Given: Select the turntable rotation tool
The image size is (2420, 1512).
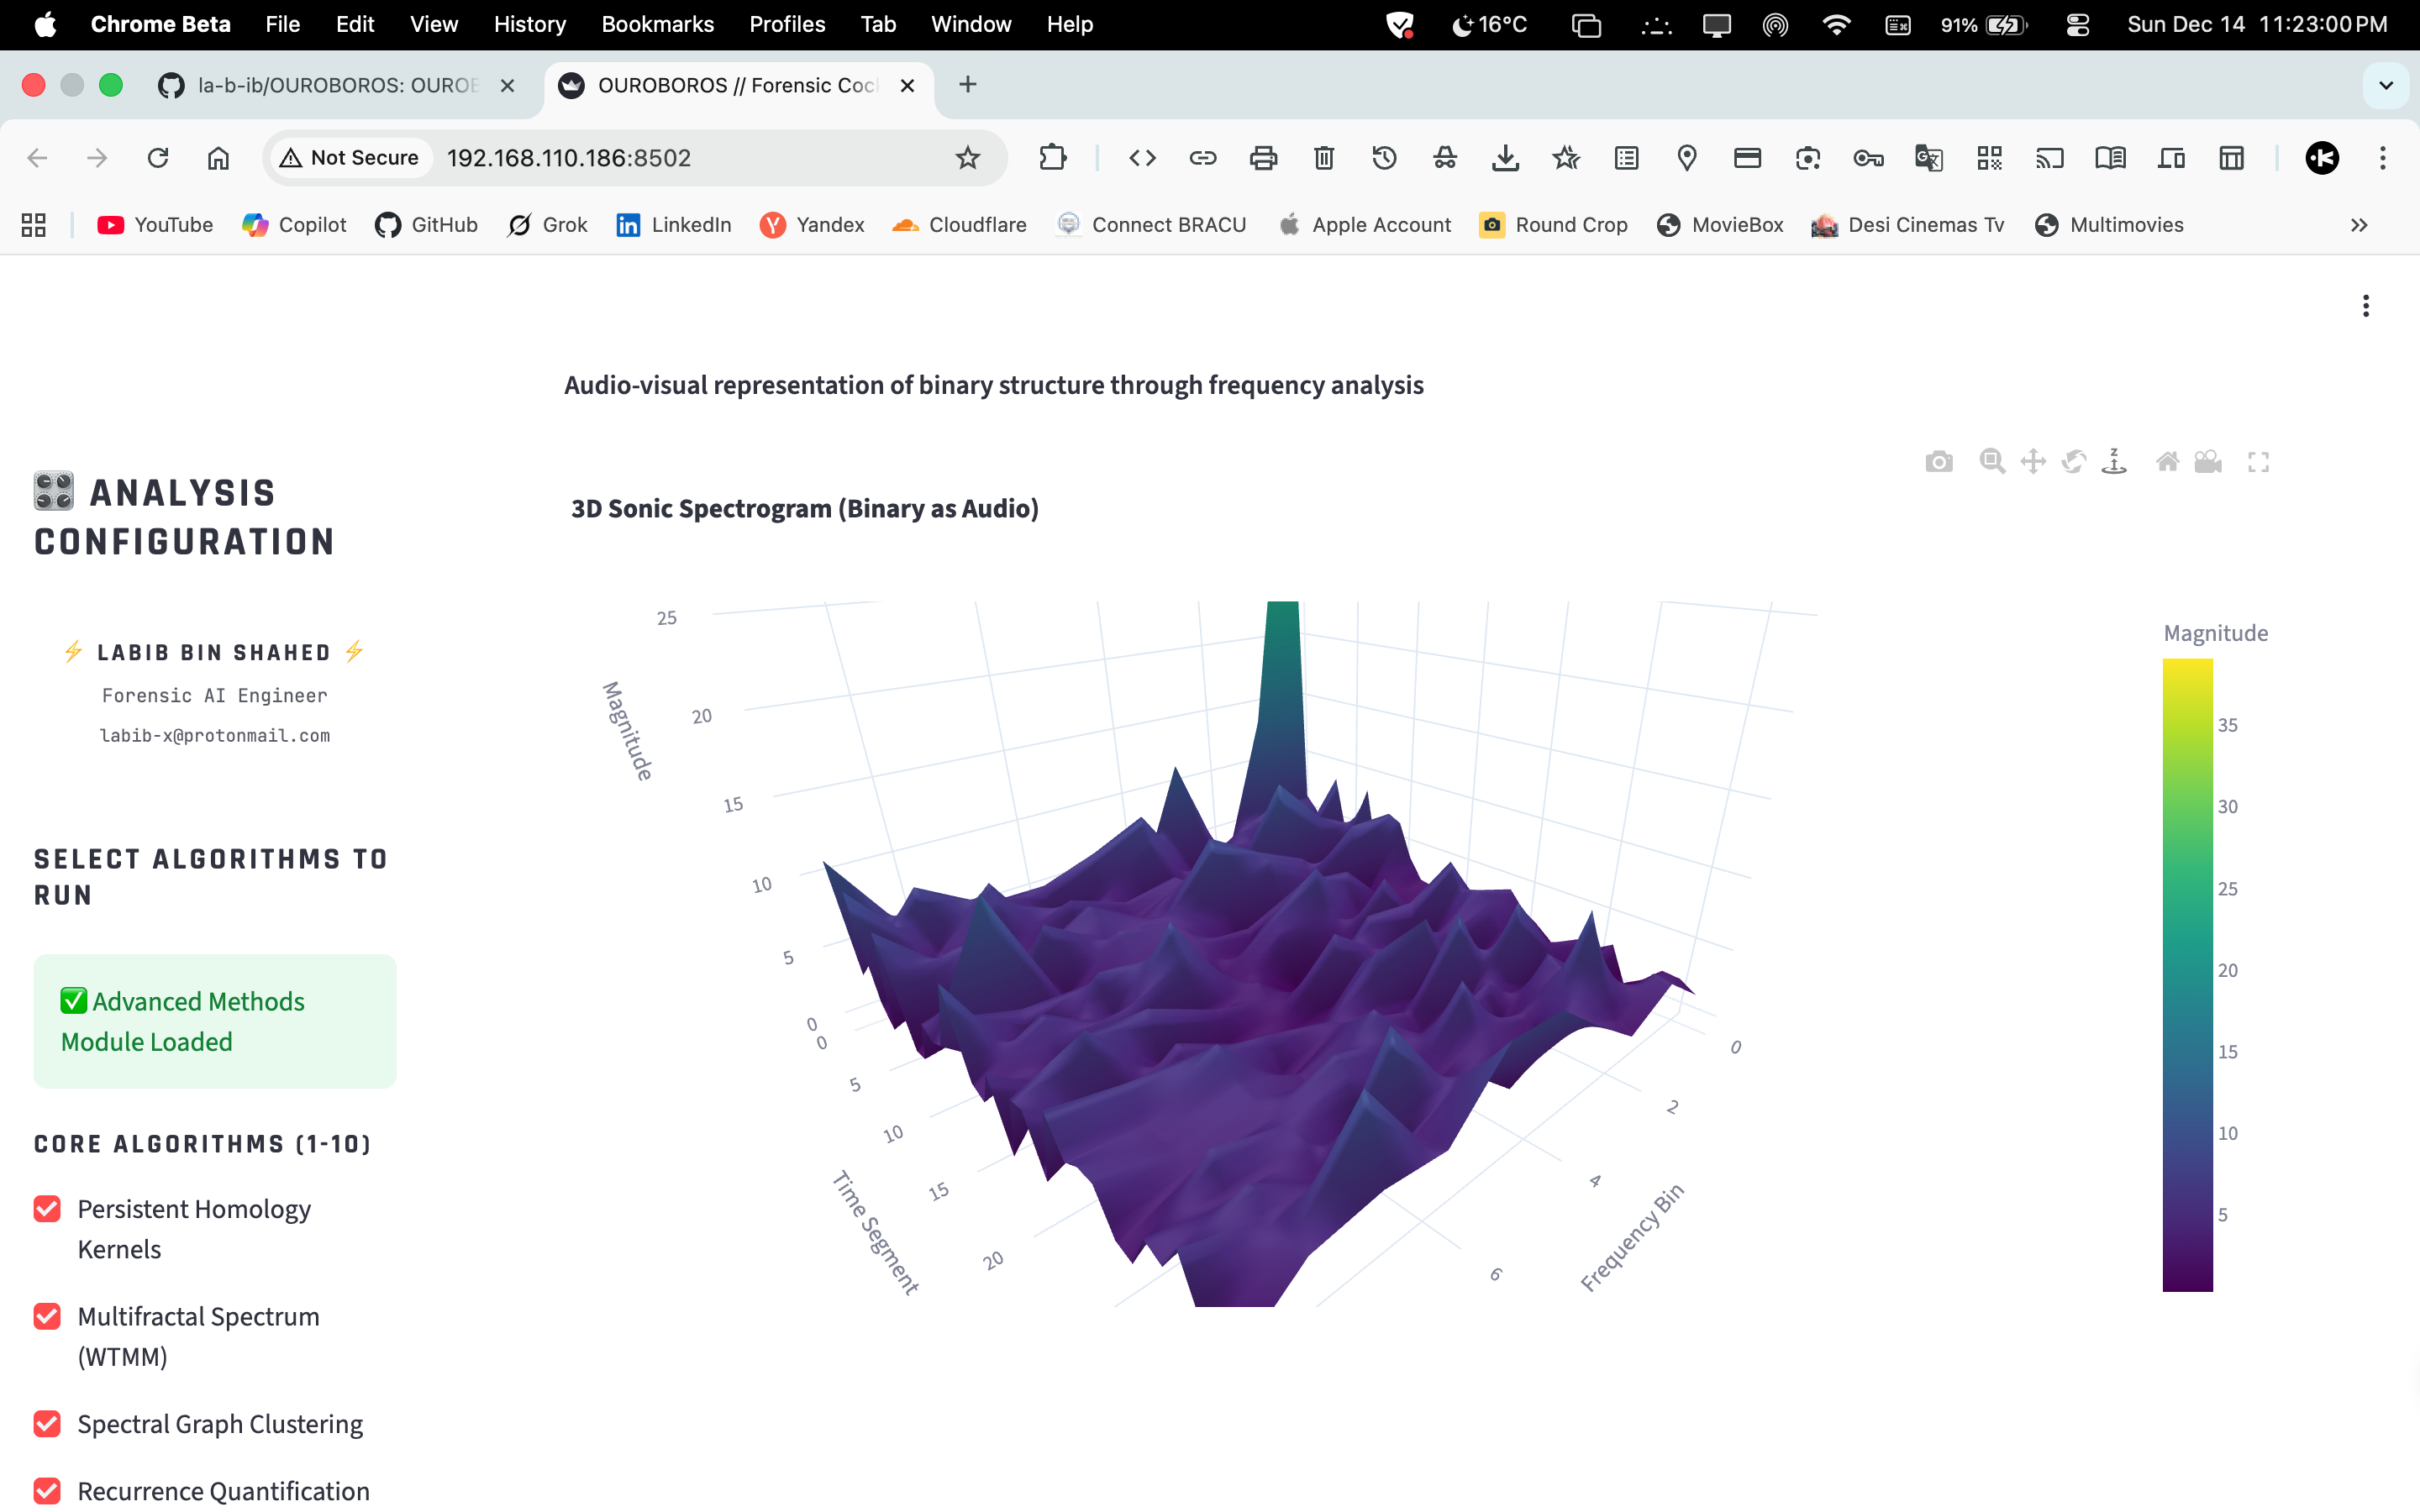Looking at the screenshot, I should pyautogui.click(x=2114, y=462).
